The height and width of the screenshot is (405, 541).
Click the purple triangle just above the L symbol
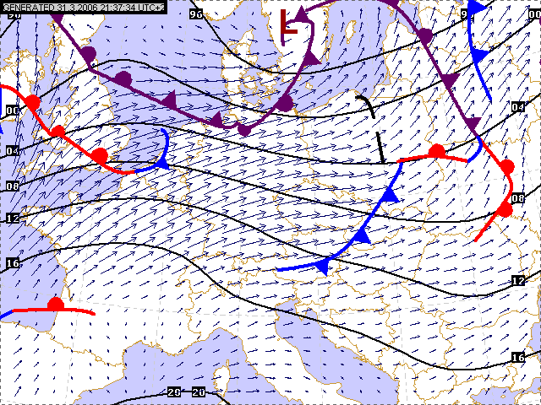(300, 13)
